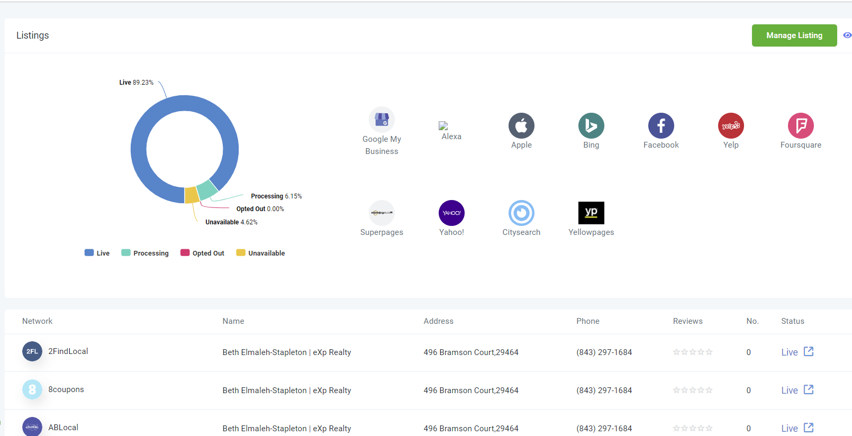Click the Network column header
Image resolution: width=852 pixels, height=436 pixels.
click(x=37, y=321)
